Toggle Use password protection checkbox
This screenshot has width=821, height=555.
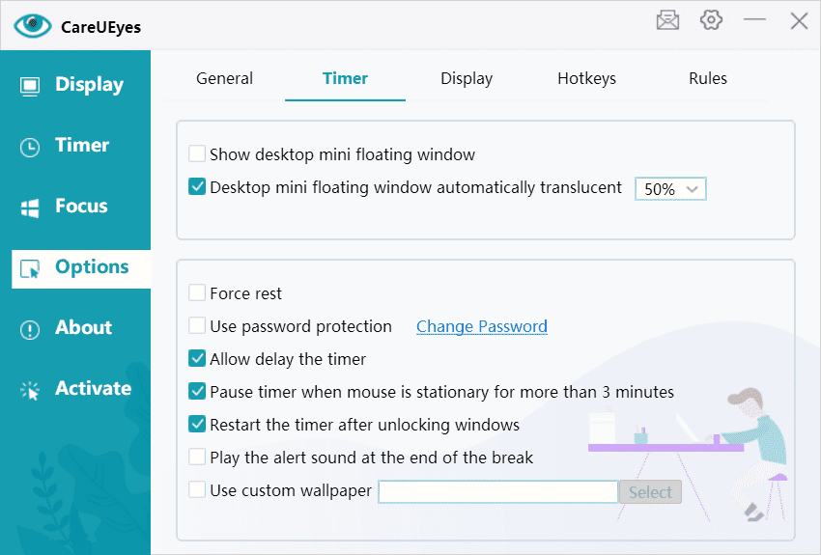197,326
